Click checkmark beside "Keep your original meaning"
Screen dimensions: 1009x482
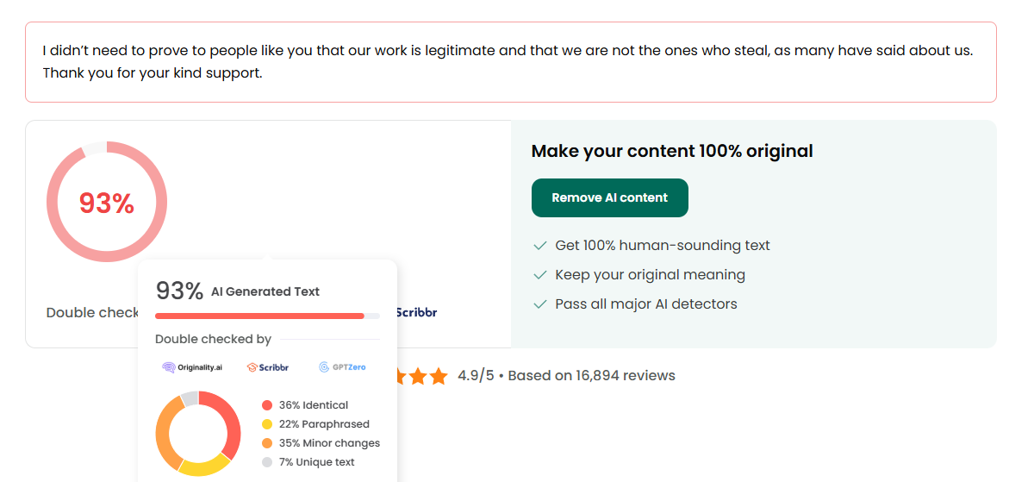(540, 275)
